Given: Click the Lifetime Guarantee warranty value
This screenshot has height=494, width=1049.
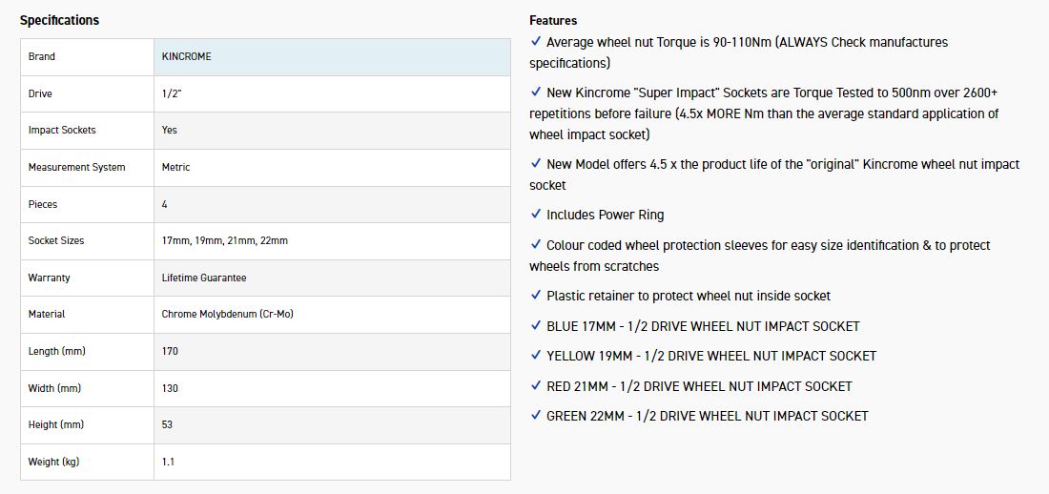Looking at the screenshot, I should [x=204, y=278].
